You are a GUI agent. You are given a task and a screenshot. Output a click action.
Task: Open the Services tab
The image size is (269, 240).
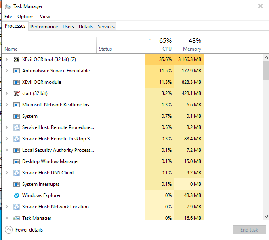106,27
